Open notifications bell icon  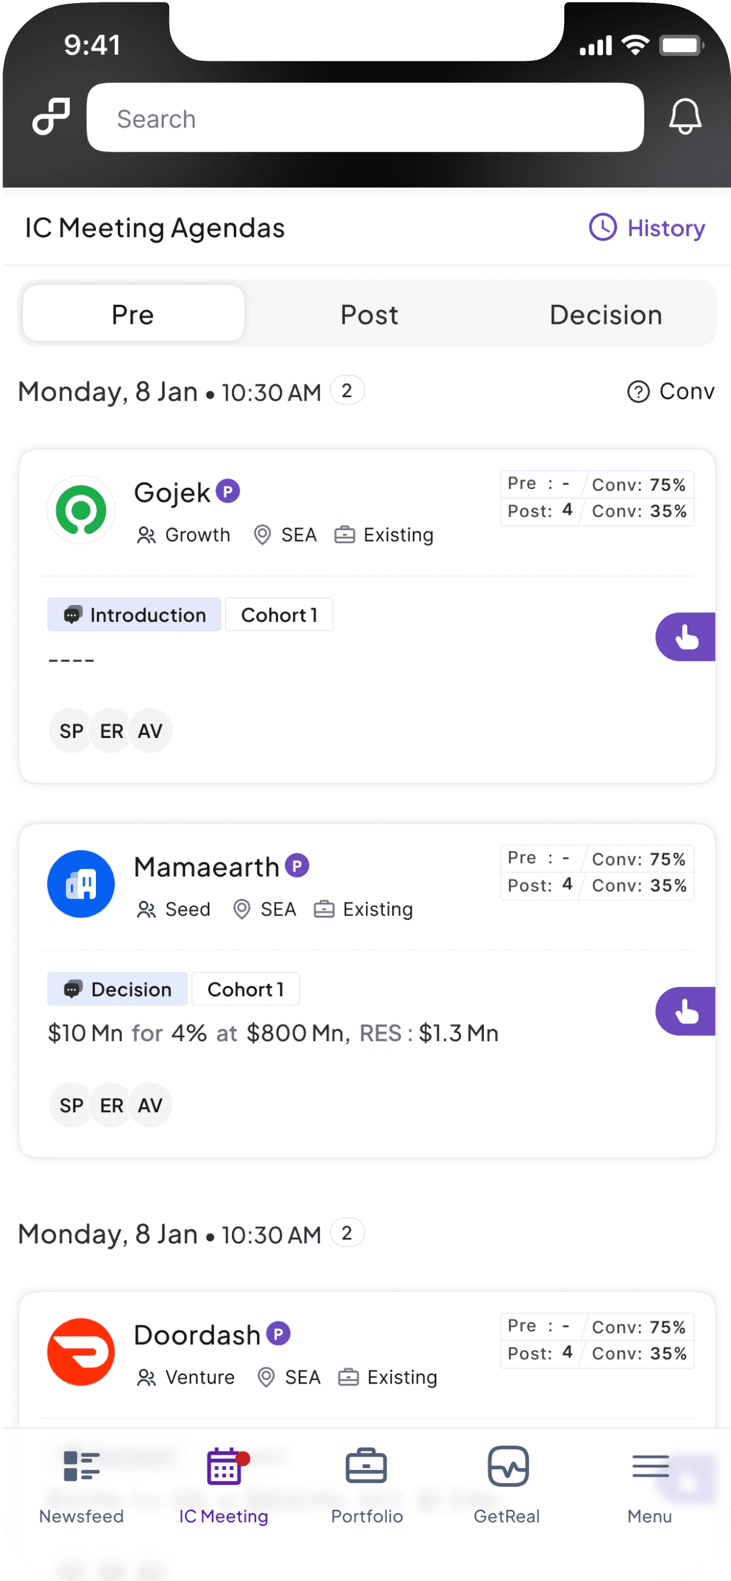pos(684,117)
